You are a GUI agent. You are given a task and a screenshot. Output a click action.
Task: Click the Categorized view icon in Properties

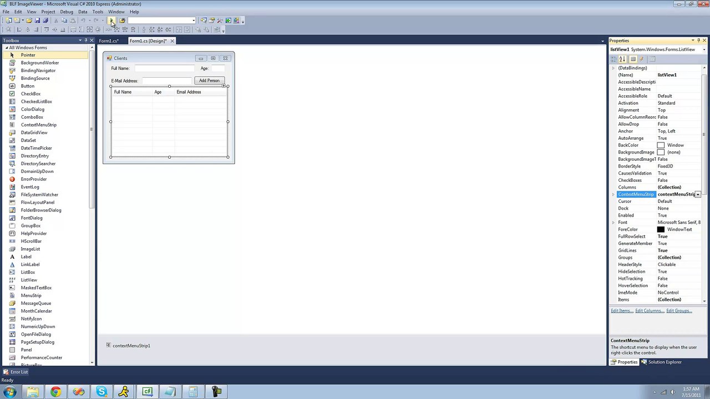click(614, 59)
